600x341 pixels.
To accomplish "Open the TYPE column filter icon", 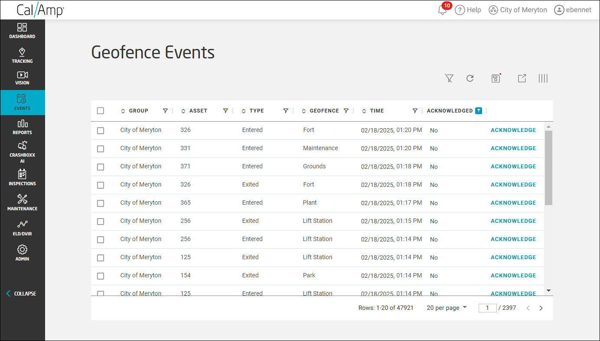I will point(286,111).
